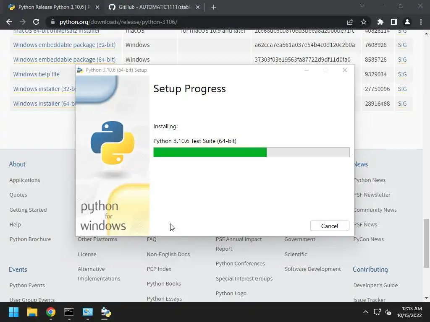
Task: Open Python installer taskbar icon
Action: point(106,312)
